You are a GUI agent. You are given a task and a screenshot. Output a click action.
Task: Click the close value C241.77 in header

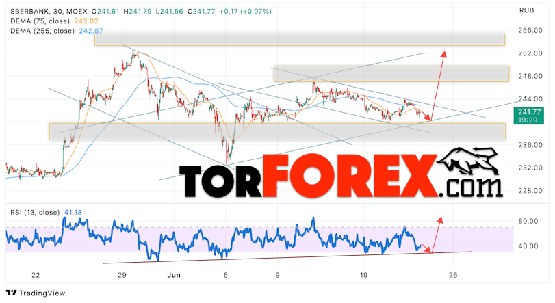pos(201,12)
